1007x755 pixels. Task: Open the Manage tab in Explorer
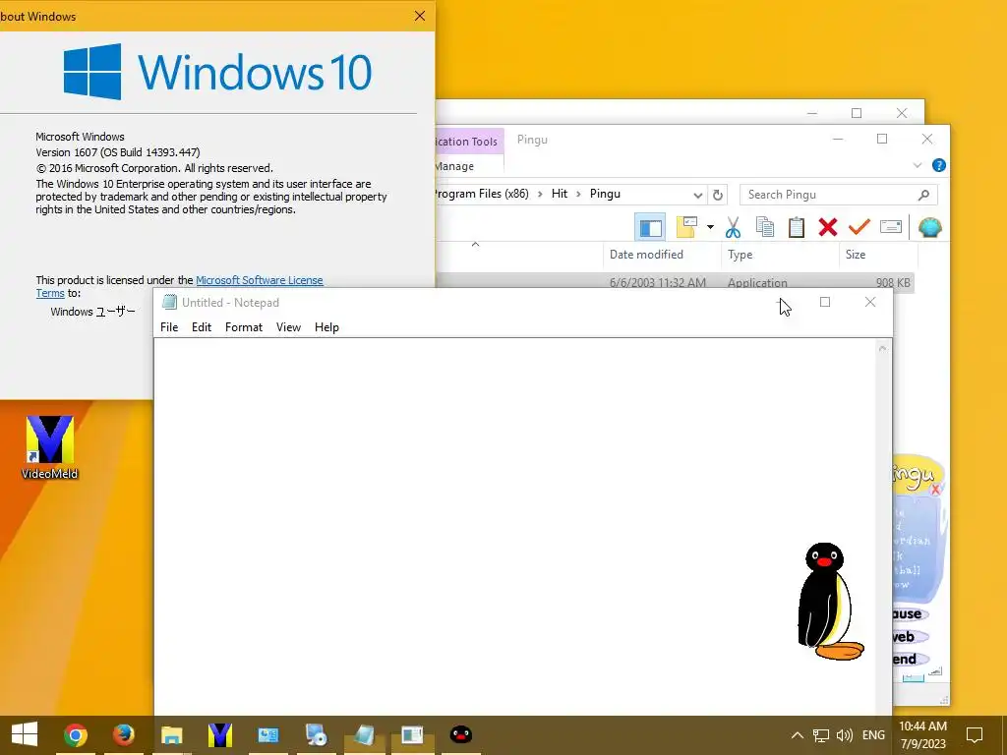[x=454, y=166]
